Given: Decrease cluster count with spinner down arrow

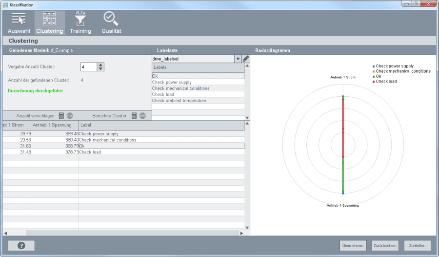Looking at the screenshot, I should pyautogui.click(x=100, y=69).
